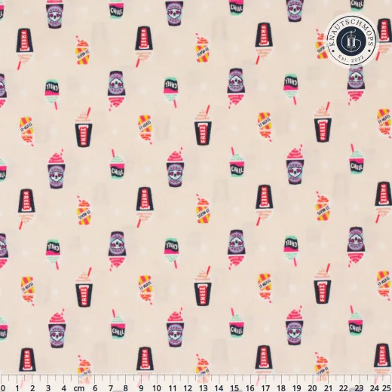
Task: Click the 9 mark on the ruler
Action: [x=141, y=387]
